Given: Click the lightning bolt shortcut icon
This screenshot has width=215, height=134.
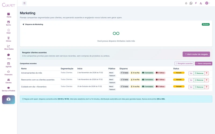Looking at the screenshot, I should [x=196, y=3].
